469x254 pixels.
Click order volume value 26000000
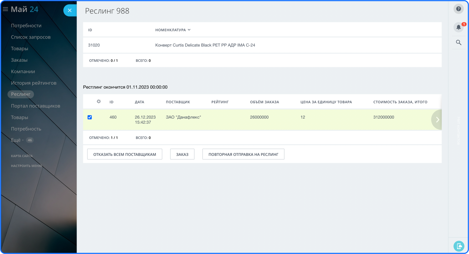pyautogui.click(x=259, y=117)
